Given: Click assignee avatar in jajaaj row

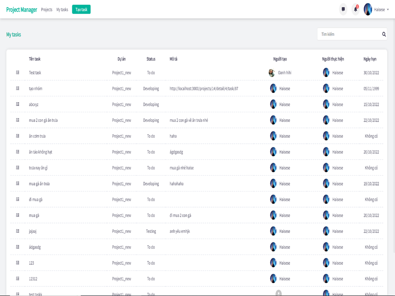Looking at the screenshot, I should [x=326, y=231].
